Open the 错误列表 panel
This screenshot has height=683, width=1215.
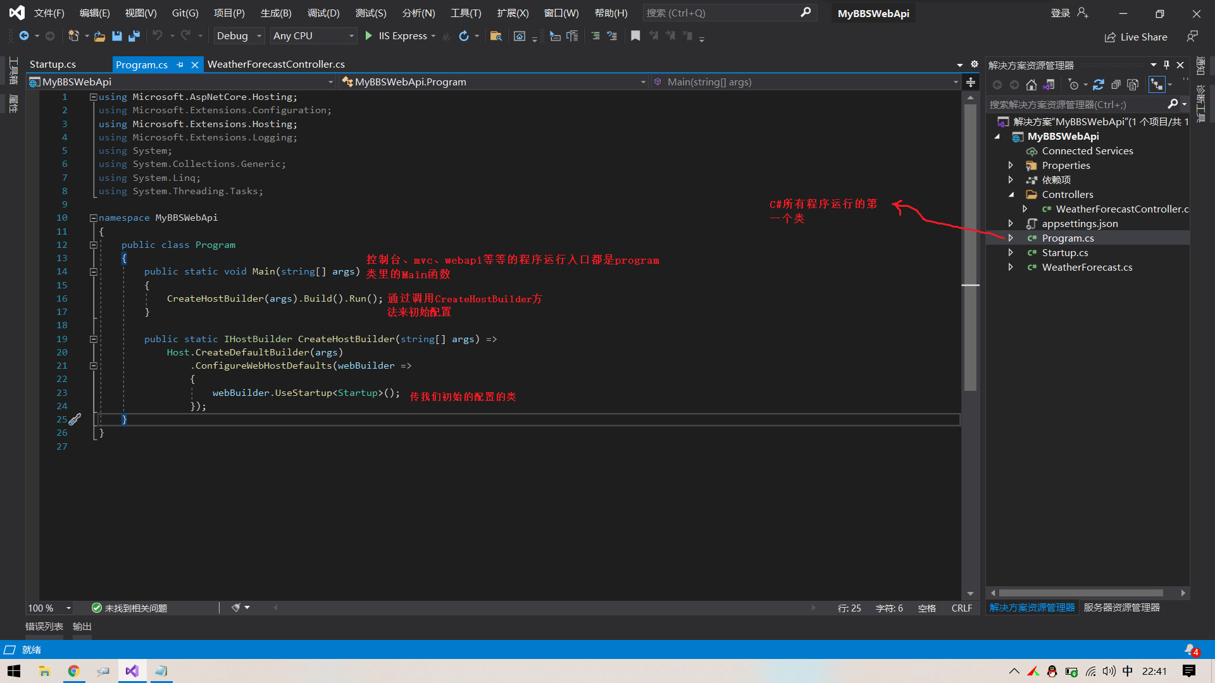tap(44, 626)
